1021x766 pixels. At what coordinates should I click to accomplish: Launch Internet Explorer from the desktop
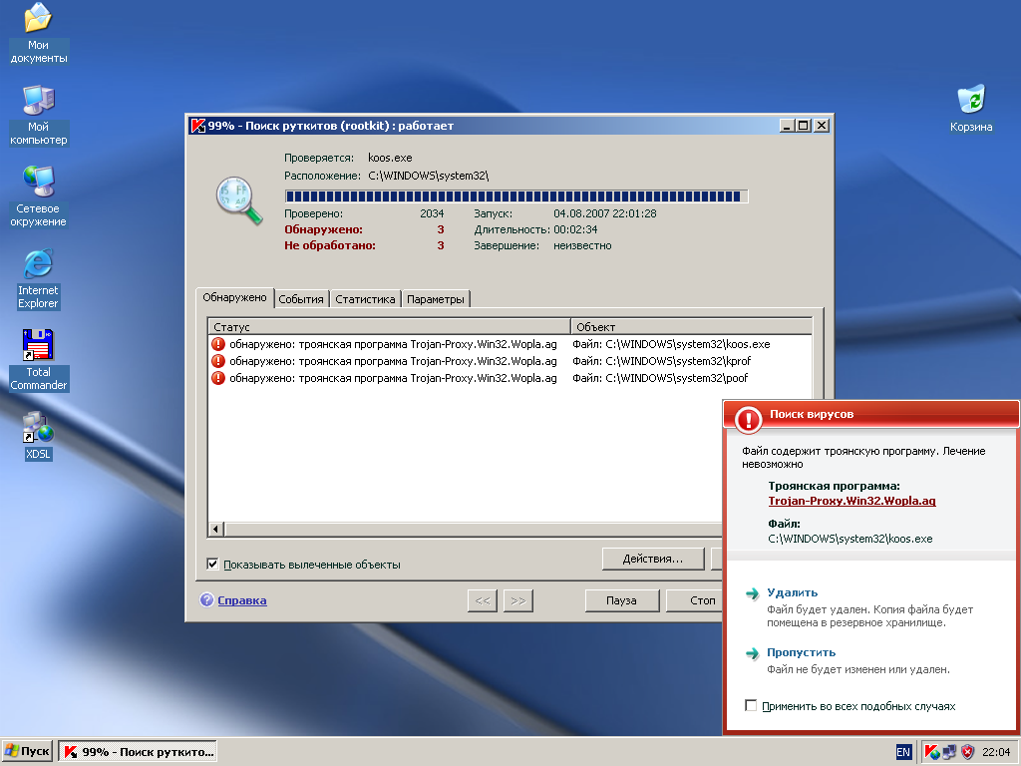coord(38,278)
